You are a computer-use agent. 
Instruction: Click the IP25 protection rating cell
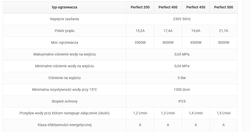click(x=182, y=102)
